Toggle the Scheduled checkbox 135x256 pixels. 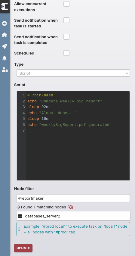point(66,53)
